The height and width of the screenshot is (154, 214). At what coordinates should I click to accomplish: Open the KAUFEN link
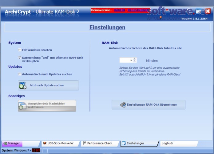(120, 10)
